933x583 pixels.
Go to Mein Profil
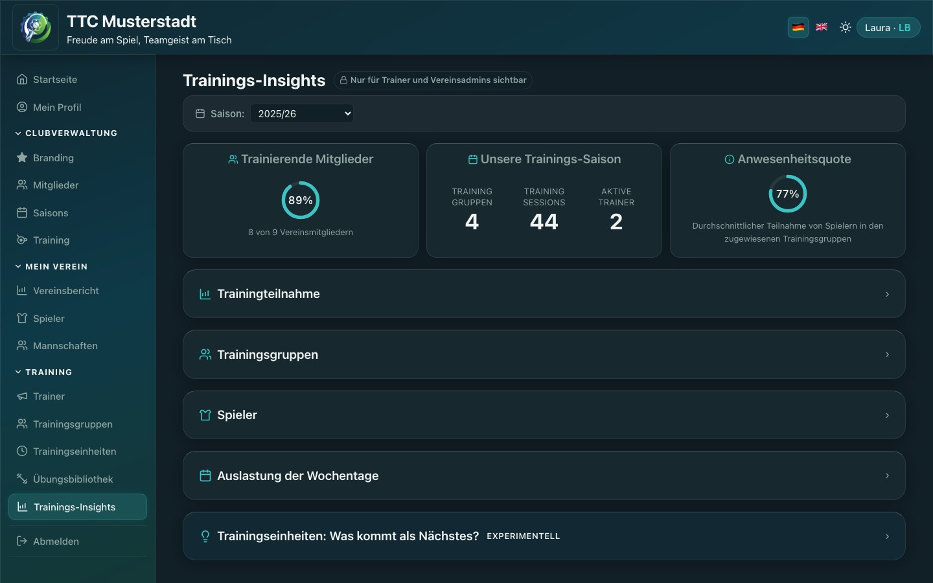pos(78,108)
